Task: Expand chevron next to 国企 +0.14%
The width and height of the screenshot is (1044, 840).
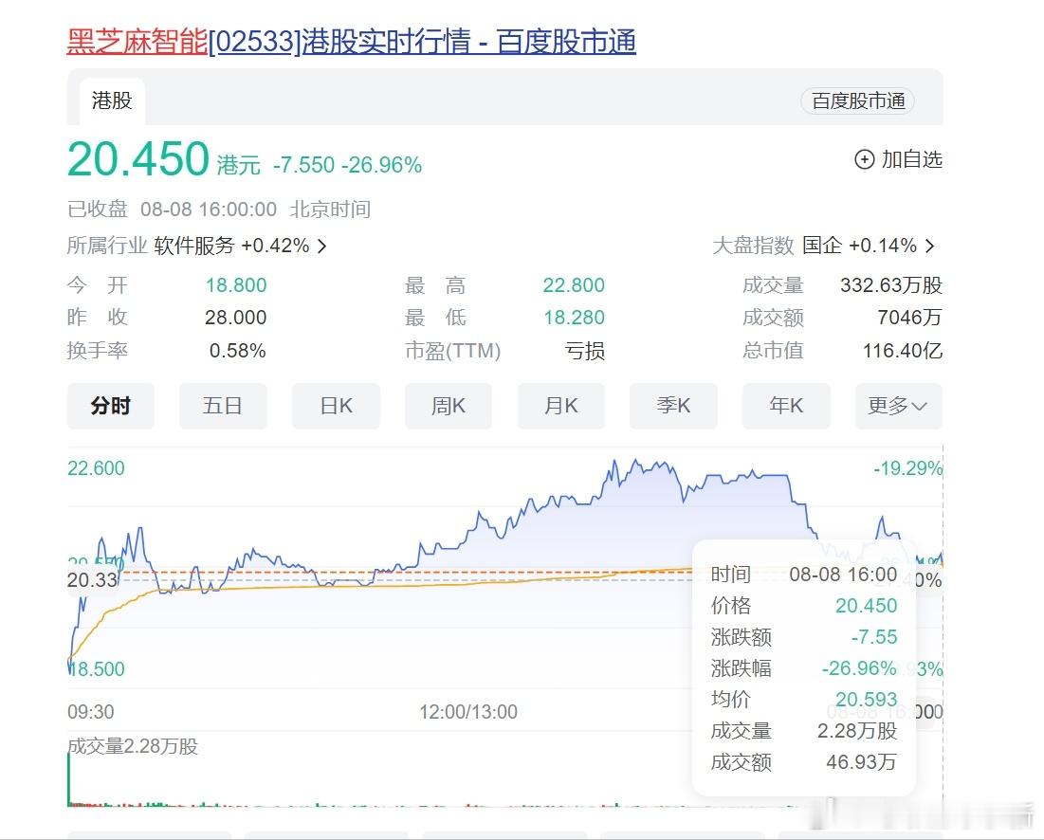Action: pyautogui.click(x=930, y=247)
